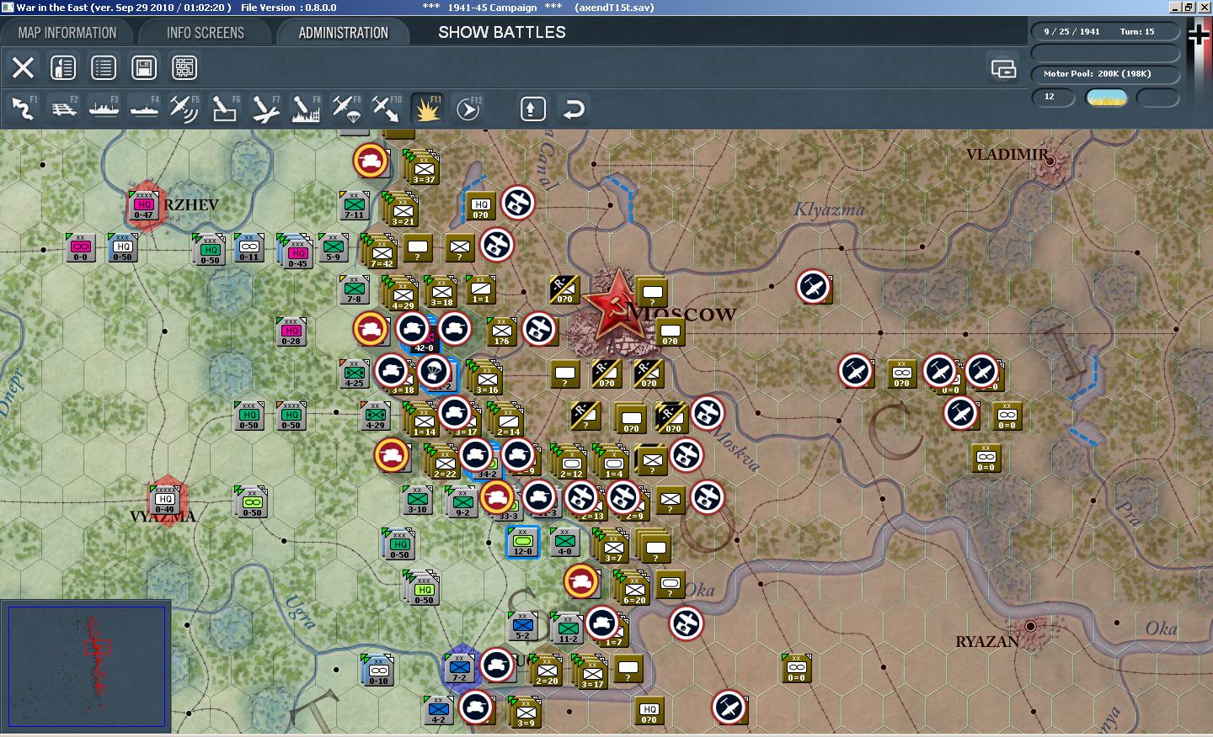Open the brick-pattern preferences icon
The width and height of the screenshot is (1213, 737).
pyautogui.click(x=184, y=67)
